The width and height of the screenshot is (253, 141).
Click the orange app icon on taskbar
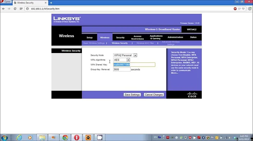point(88,138)
